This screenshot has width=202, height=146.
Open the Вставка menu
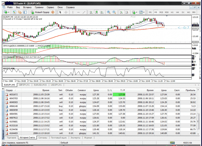point(27,7)
